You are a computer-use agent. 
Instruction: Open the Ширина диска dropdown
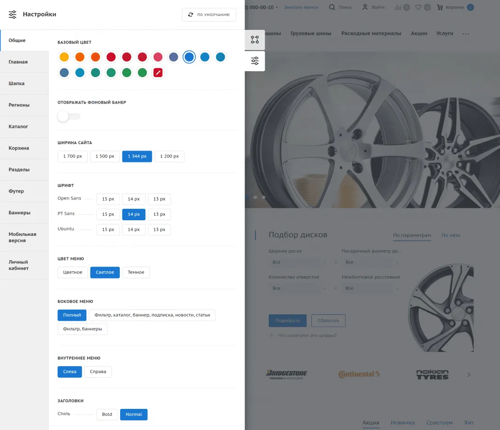[x=299, y=262]
